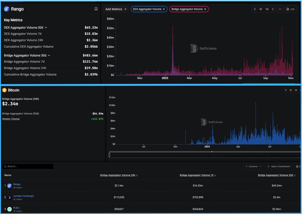Click the Key Metrics heading

pyautogui.click(x=13, y=20)
